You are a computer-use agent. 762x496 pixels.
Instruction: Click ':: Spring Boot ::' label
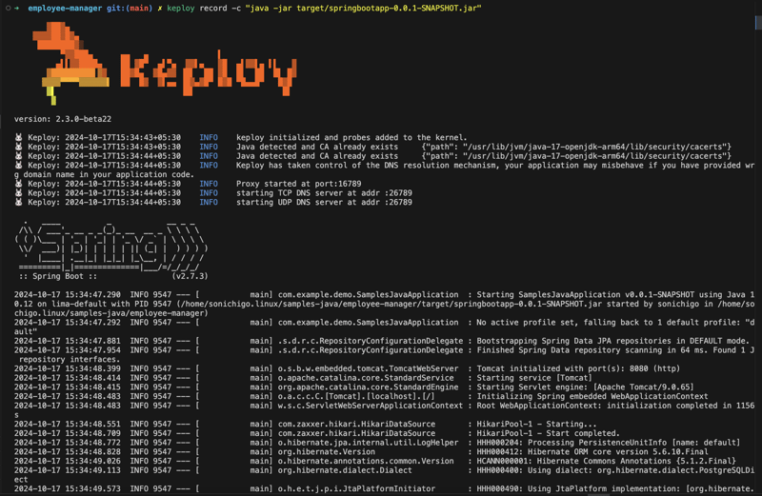point(58,276)
